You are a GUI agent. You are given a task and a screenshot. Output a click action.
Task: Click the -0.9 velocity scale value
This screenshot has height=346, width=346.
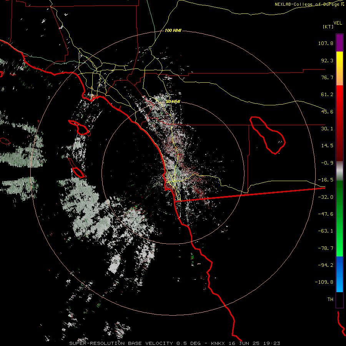click(x=327, y=163)
